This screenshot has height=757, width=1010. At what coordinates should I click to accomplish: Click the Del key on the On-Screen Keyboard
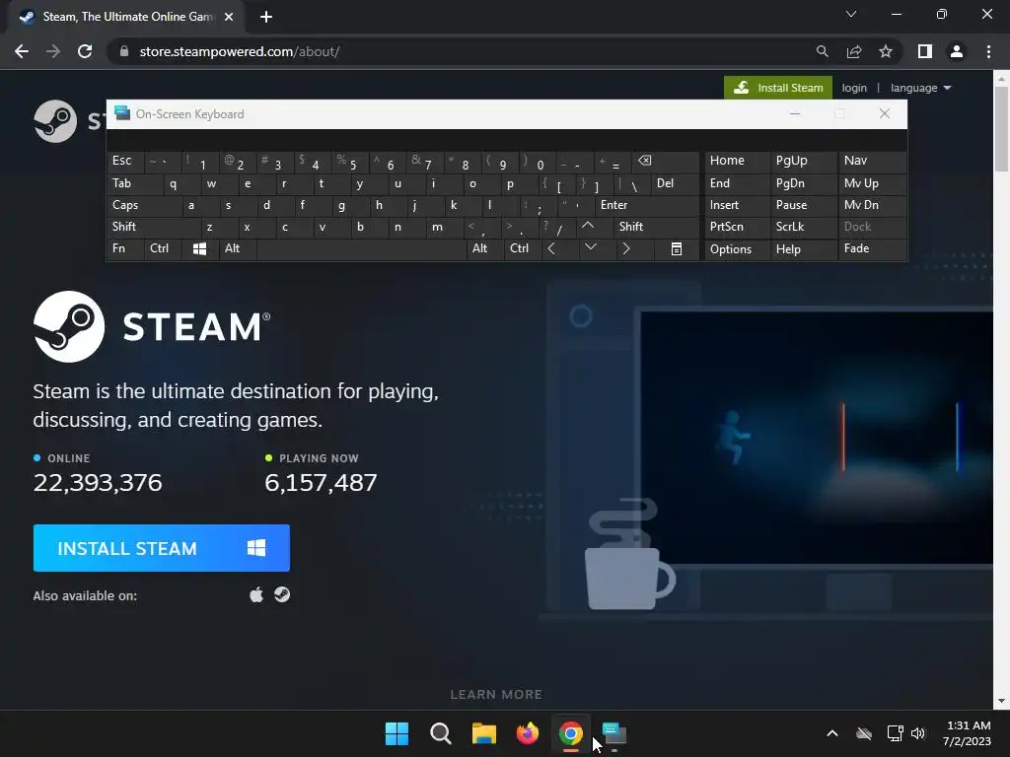point(675,183)
